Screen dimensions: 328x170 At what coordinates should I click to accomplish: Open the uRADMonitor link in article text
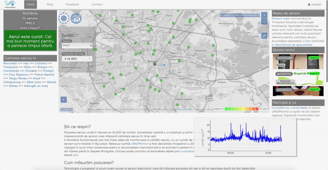[x=140, y=144]
